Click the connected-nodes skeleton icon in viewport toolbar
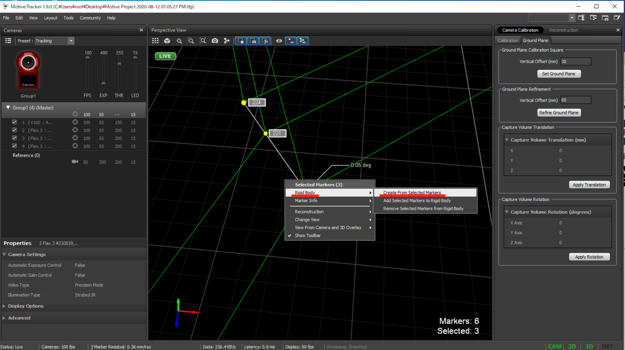 [x=227, y=41]
